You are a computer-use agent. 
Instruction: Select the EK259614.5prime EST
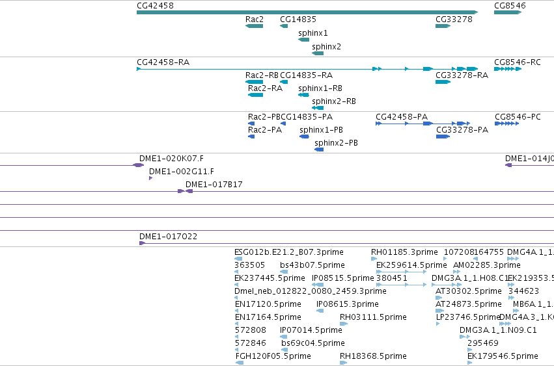tap(402, 272)
